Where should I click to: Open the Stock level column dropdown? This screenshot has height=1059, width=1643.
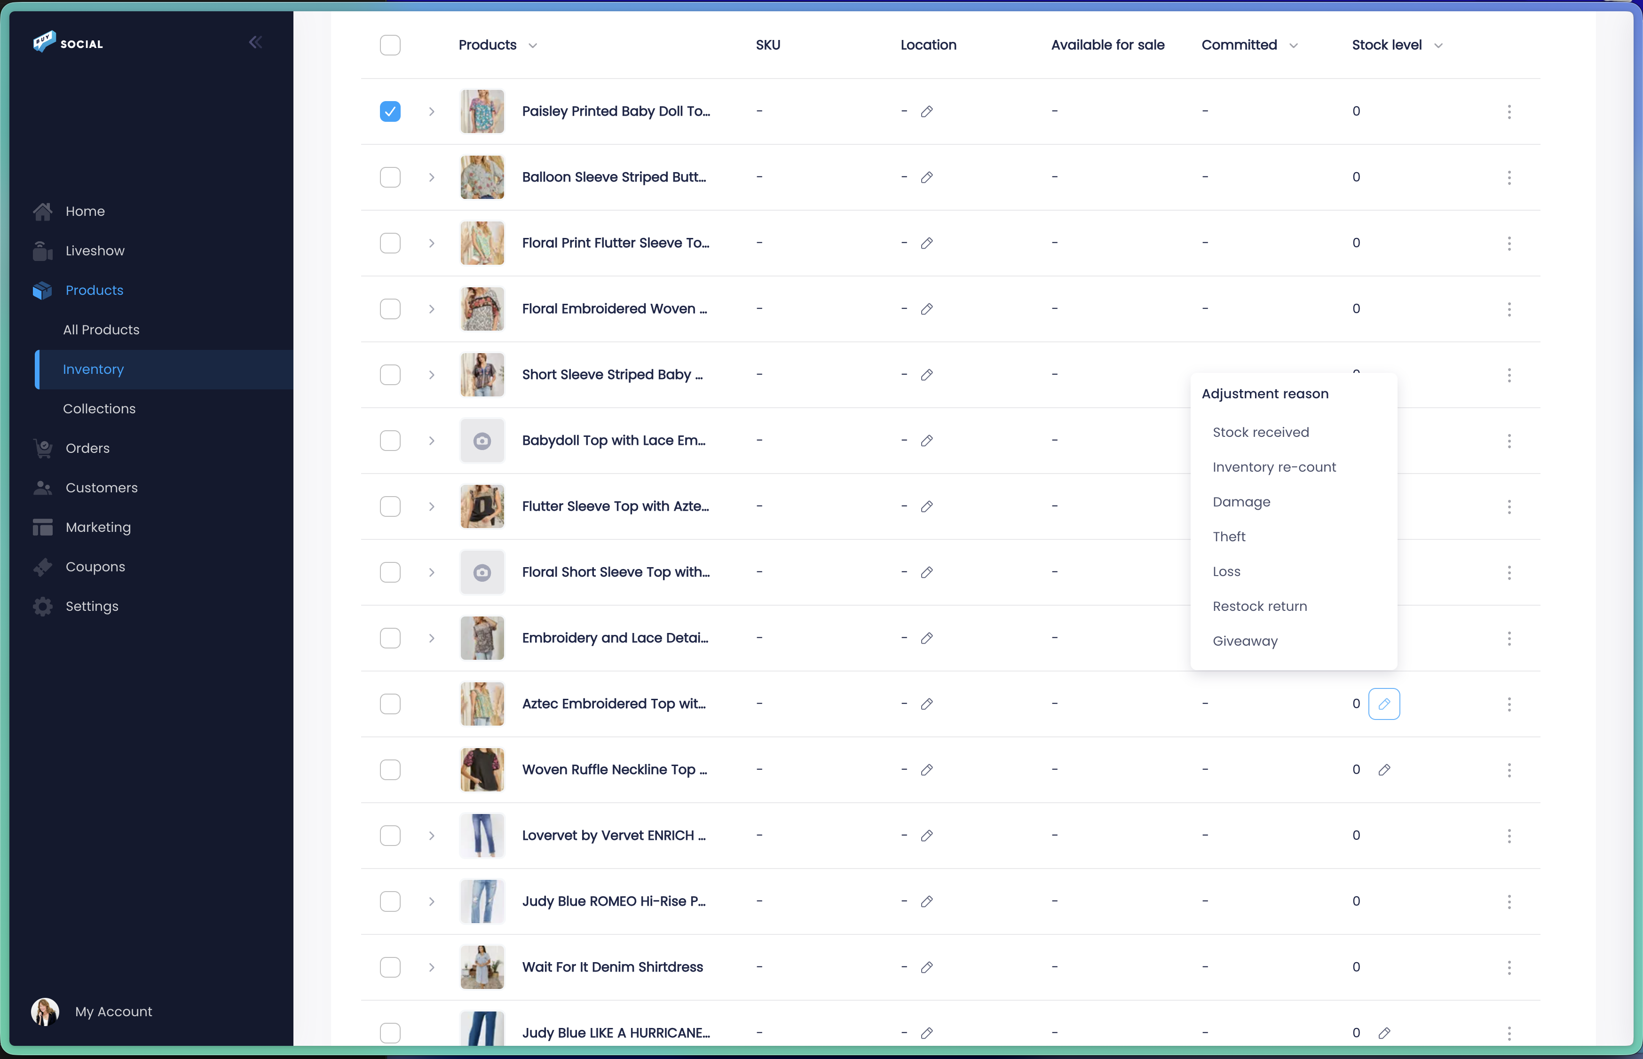coord(1438,45)
